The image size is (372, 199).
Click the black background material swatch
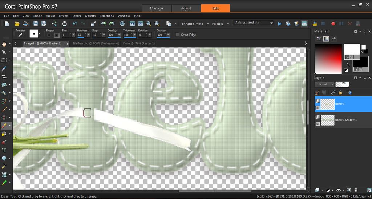[x=361, y=62]
